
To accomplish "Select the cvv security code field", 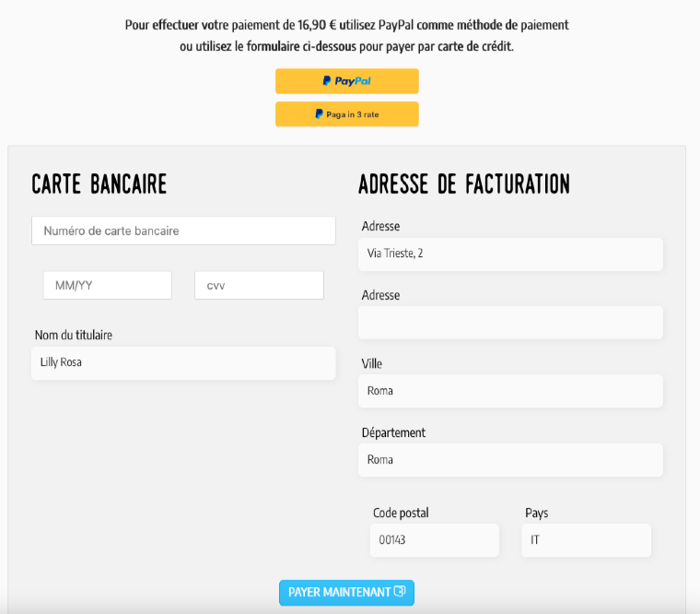I will point(259,286).
